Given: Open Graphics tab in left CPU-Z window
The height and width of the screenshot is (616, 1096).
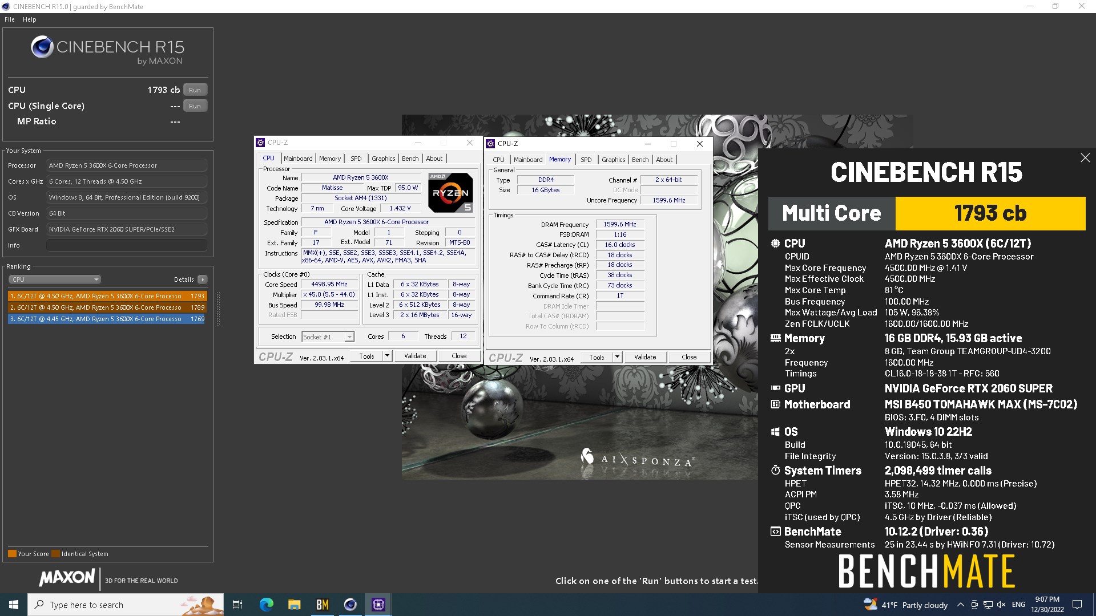Looking at the screenshot, I should click(x=384, y=159).
